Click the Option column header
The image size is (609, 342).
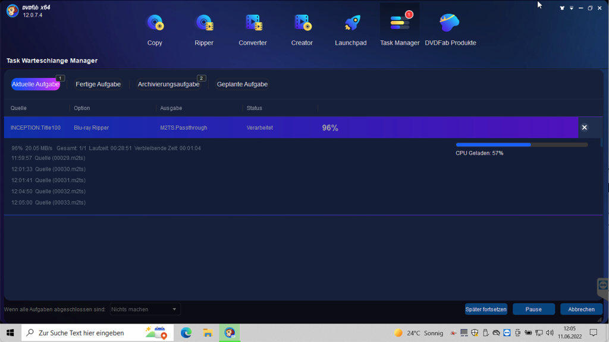tap(82, 108)
